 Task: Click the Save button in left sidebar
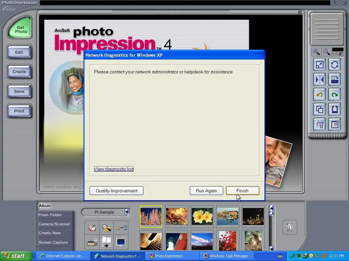click(19, 91)
